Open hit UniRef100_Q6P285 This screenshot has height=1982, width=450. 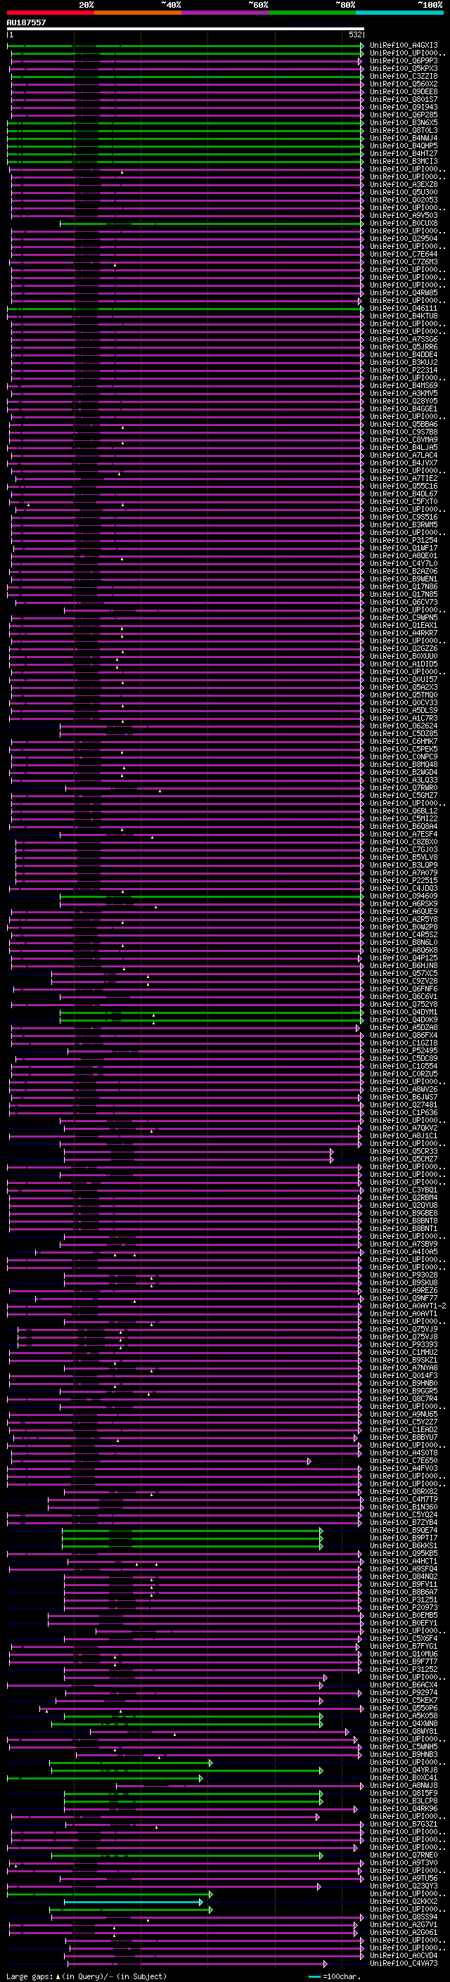point(404,115)
